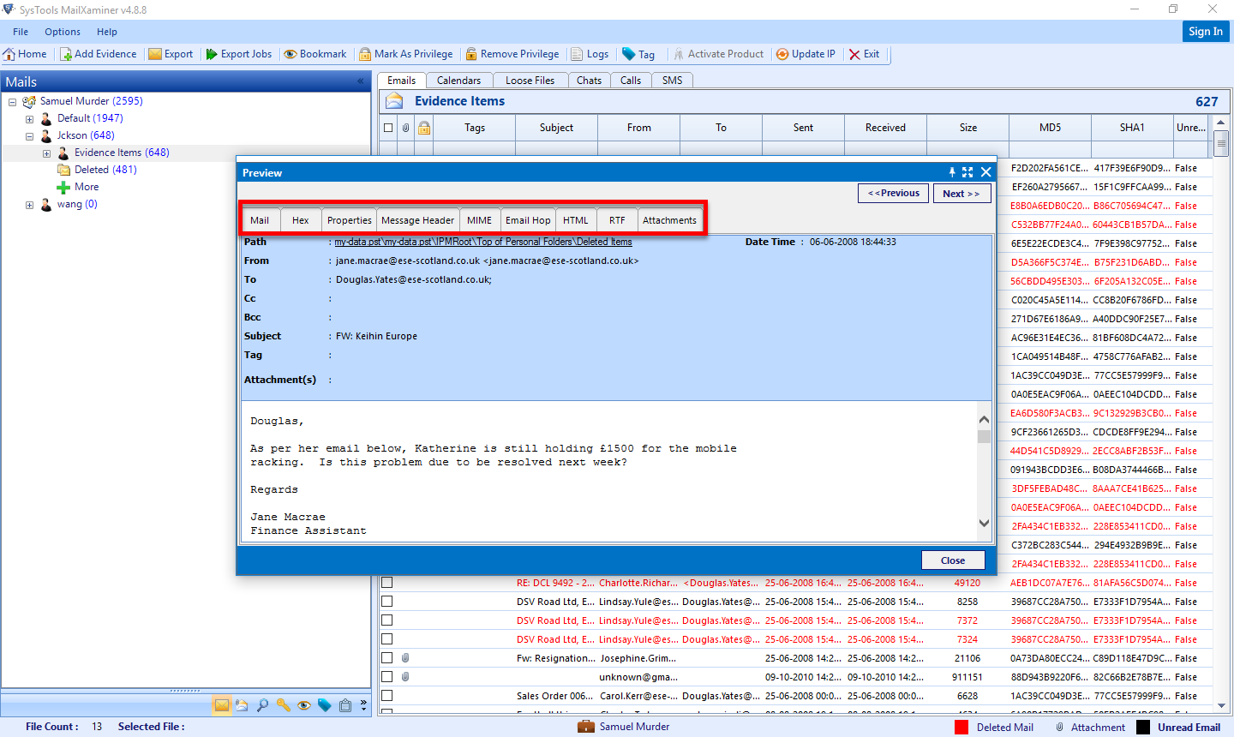Image resolution: width=1234 pixels, height=737 pixels.
Task: Click Mark As Privilege lock icon
Action: click(366, 54)
